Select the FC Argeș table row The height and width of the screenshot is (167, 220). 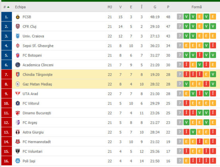pyautogui.click(x=111, y=122)
